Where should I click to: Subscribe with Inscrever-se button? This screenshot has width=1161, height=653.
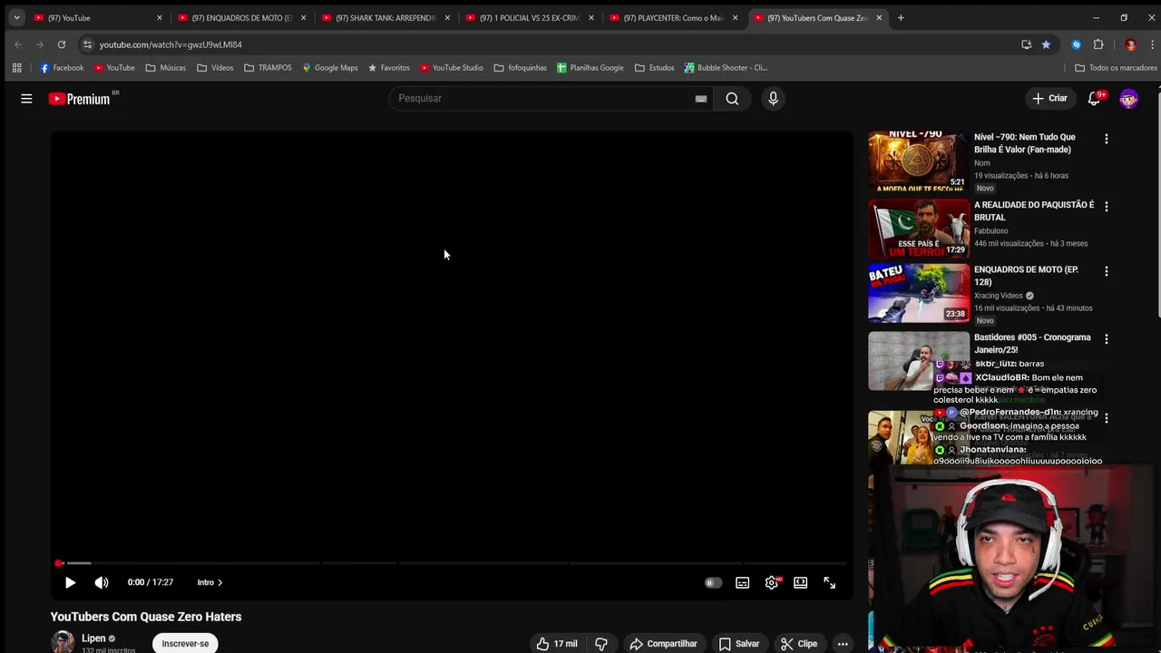tap(185, 643)
